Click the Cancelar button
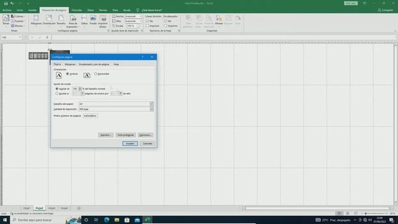Image resolution: width=398 pixels, height=224 pixels. click(147, 144)
